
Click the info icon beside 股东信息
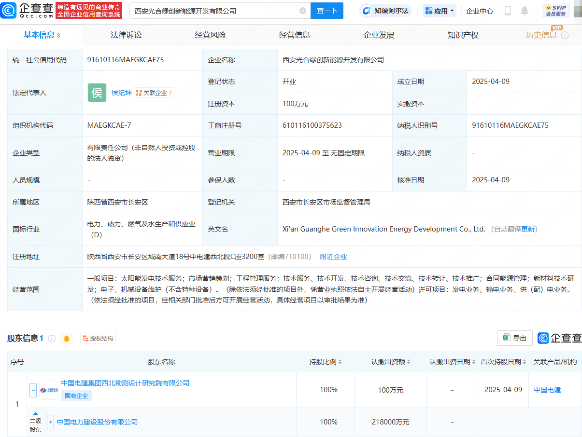[x=52, y=339]
